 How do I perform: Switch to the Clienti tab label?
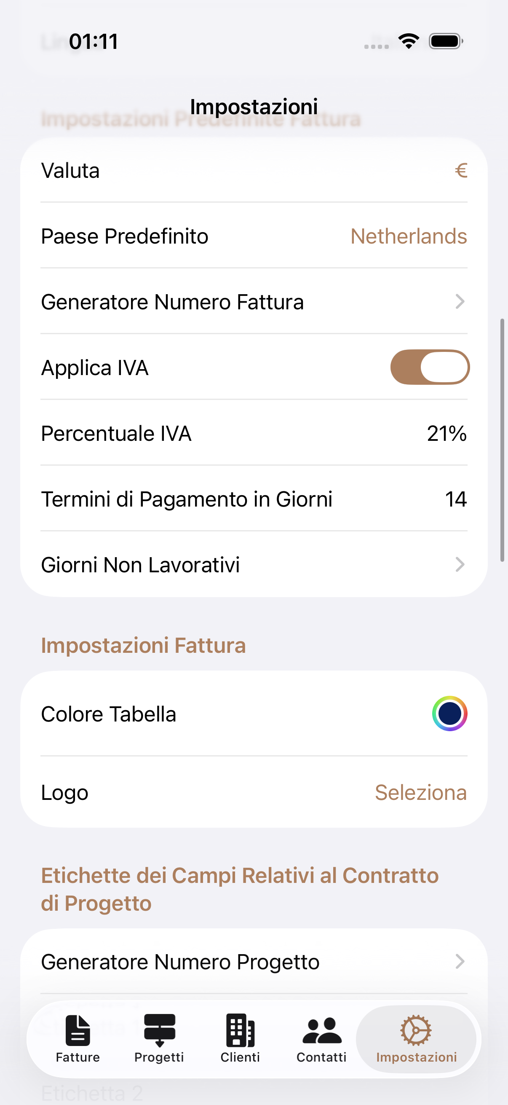[240, 1057]
